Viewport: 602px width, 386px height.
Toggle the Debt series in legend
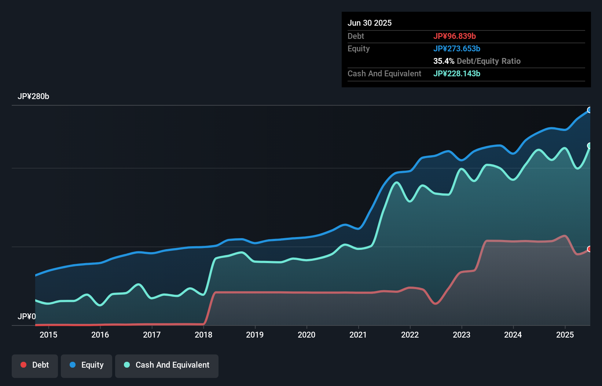pos(35,365)
